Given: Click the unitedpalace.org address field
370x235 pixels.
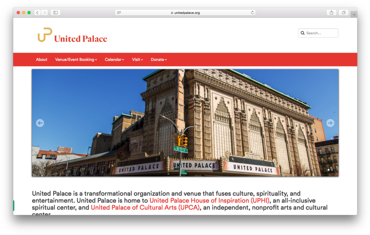Looking at the screenshot, I should [185, 12].
